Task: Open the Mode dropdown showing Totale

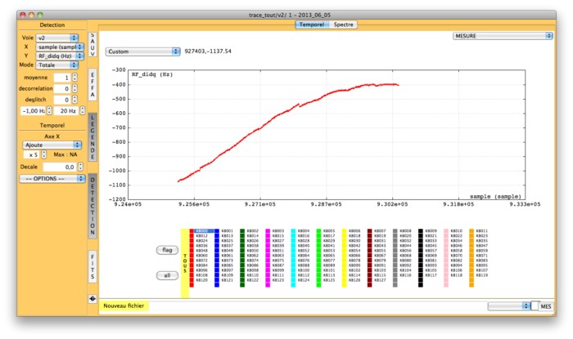Action: (x=57, y=65)
